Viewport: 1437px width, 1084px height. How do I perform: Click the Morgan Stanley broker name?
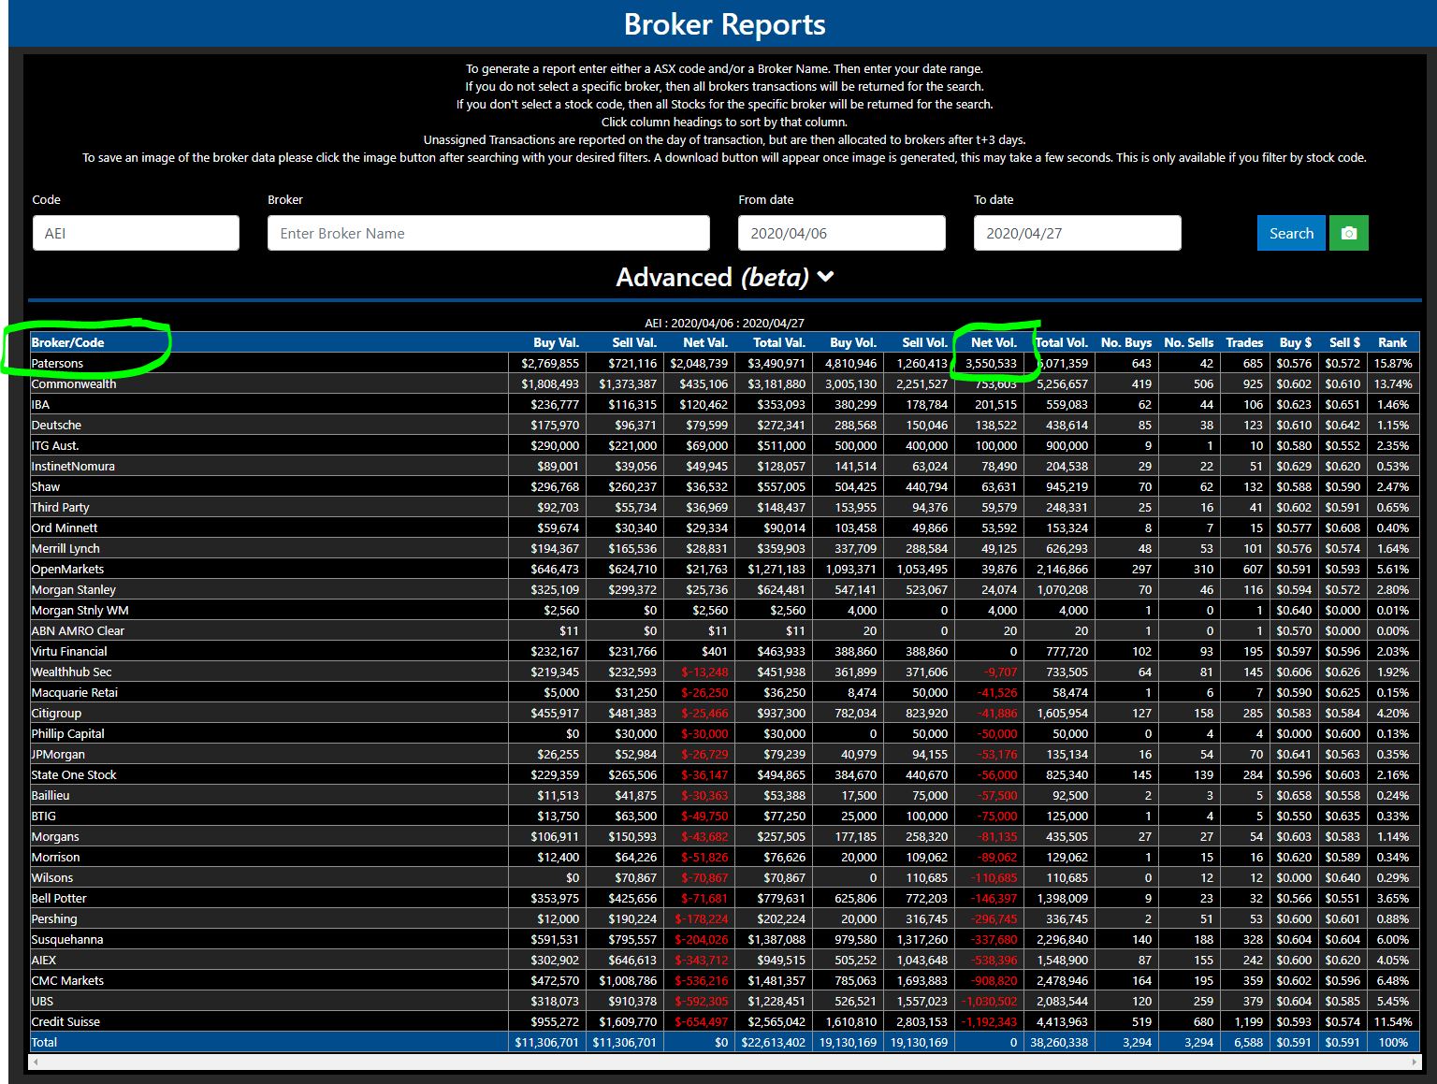pyautogui.click(x=74, y=589)
